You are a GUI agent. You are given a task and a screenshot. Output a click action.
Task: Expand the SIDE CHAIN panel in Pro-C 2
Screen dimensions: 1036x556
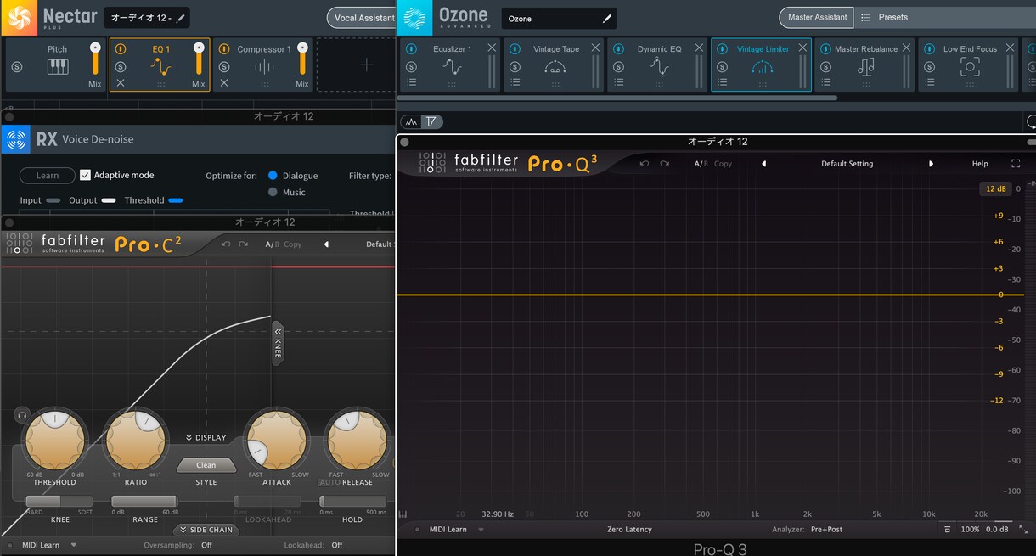tap(206, 530)
